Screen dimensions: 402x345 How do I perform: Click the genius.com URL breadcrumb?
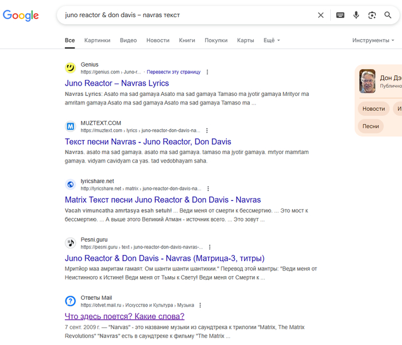pyautogui.click(x=111, y=72)
